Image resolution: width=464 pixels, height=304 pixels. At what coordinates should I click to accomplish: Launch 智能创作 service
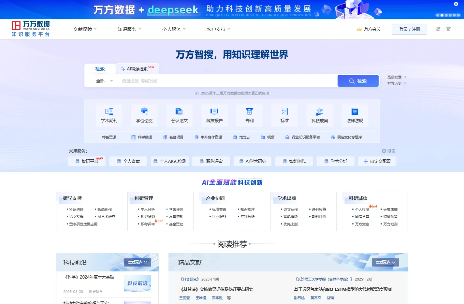(x=294, y=161)
